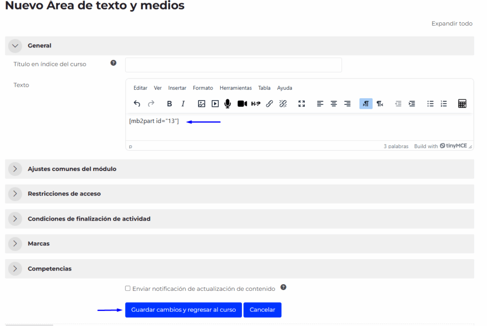The image size is (487, 326).
Task: Insert H5P content from toolbar
Action: pos(256,103)
